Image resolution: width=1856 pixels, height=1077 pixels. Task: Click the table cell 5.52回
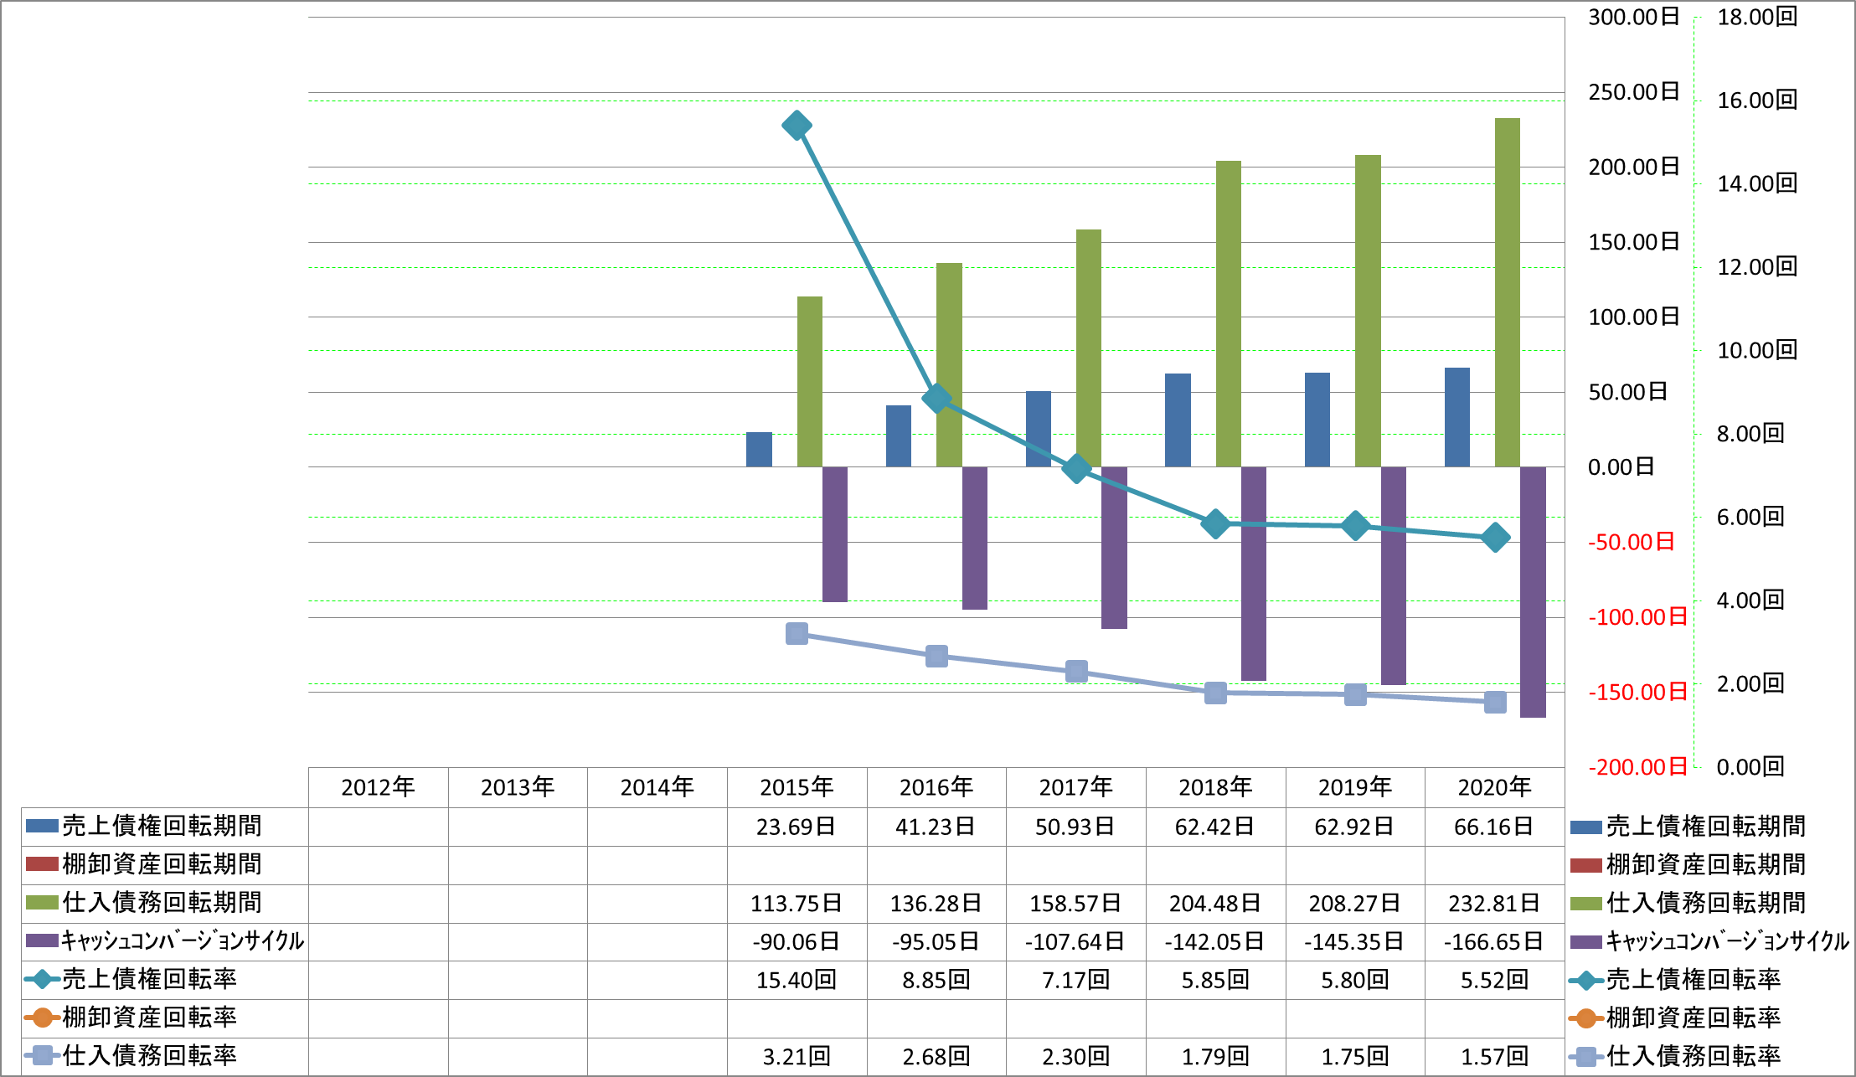click(x=1495, y=980)
